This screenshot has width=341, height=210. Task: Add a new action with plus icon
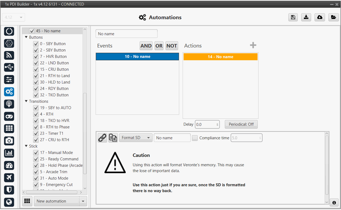pyautogui.click(x=253, y=45)
